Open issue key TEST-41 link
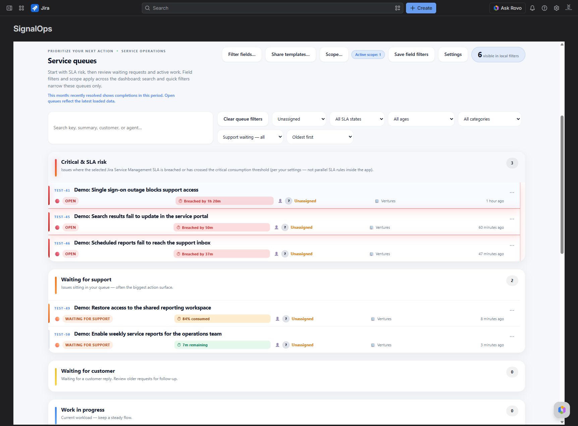The image size is (578, 426). click(x=62, y=190)
